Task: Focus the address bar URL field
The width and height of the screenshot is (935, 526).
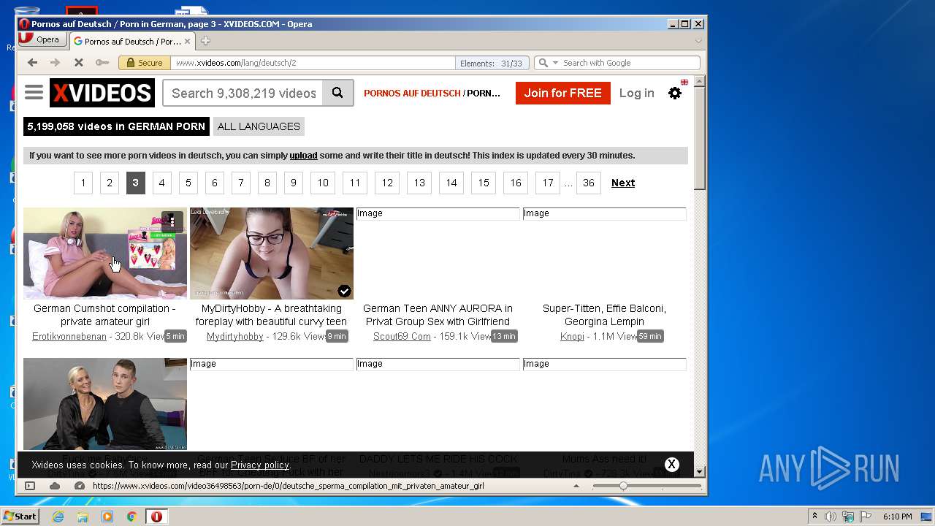Action: (313, 63)
